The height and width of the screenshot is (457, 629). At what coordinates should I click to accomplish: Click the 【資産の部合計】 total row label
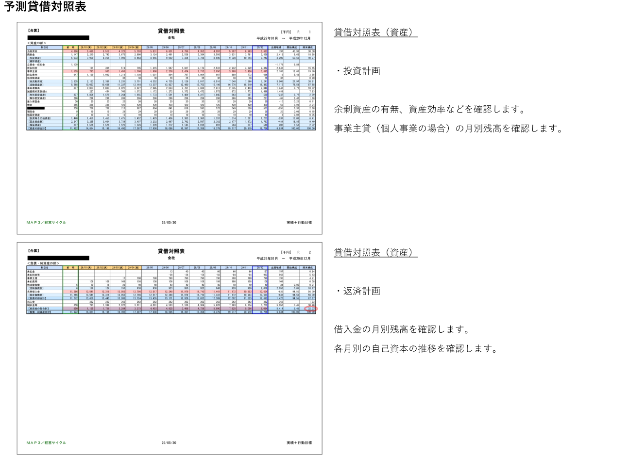tap(36, 129)
